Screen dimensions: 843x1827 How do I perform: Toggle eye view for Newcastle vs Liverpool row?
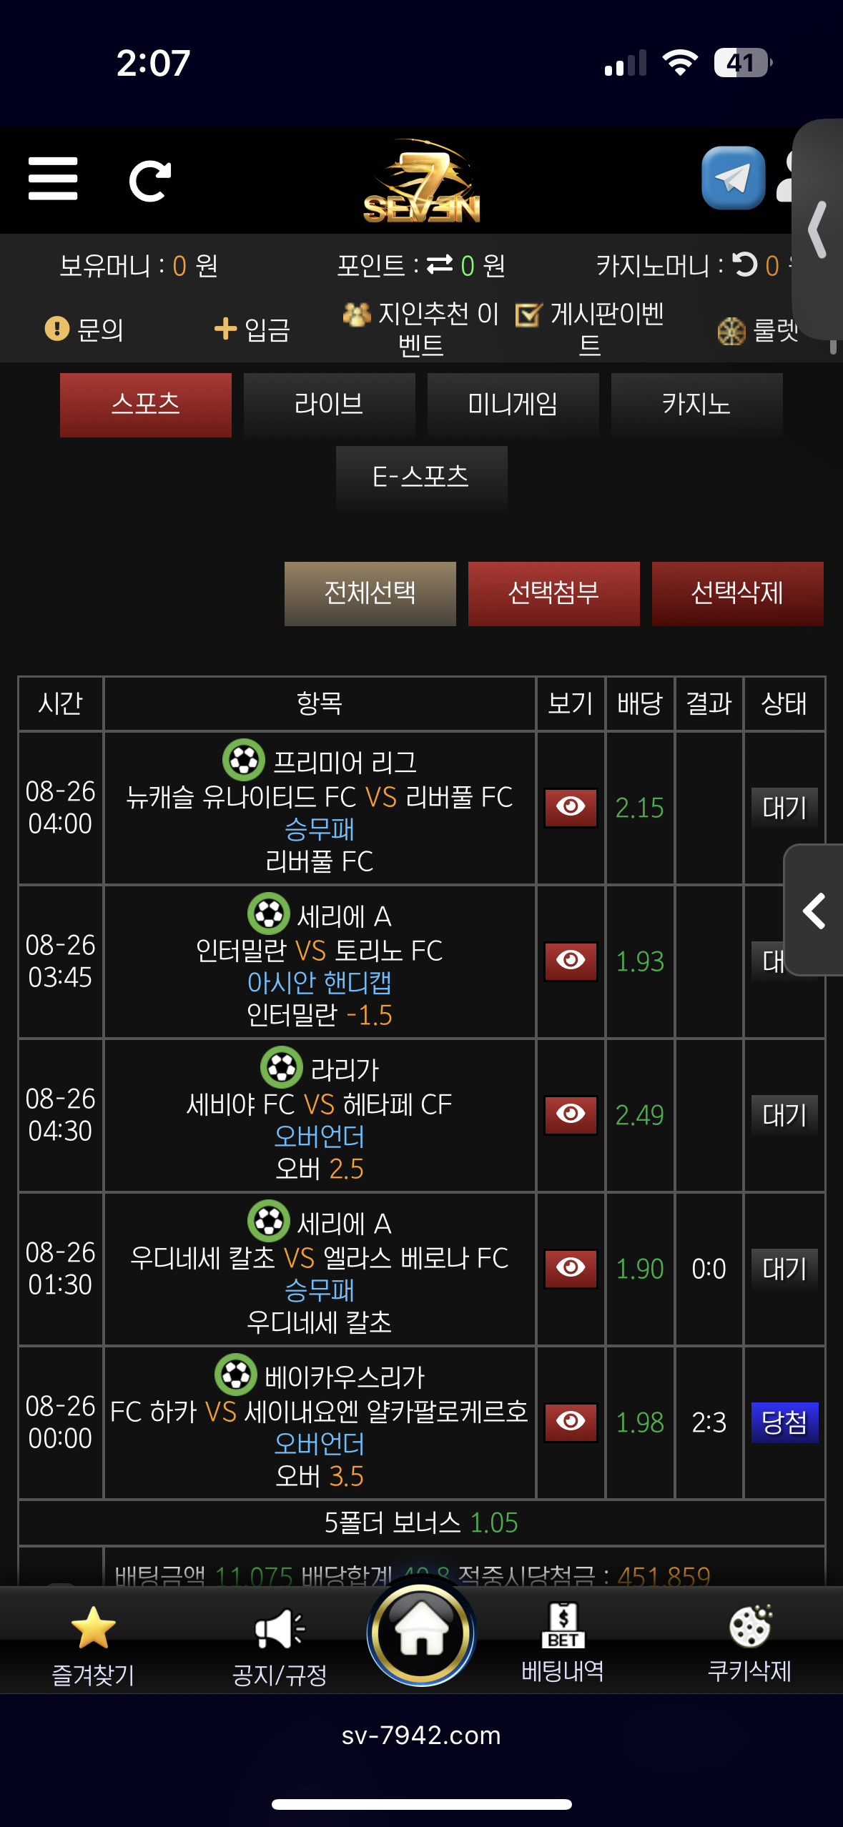pos(571,808)
